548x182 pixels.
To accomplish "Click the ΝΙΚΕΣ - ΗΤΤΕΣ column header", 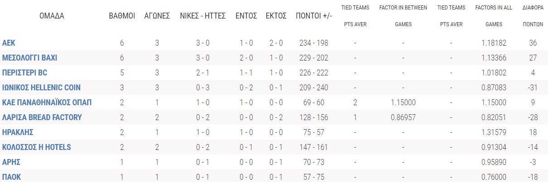I will [x=203, y=16].
